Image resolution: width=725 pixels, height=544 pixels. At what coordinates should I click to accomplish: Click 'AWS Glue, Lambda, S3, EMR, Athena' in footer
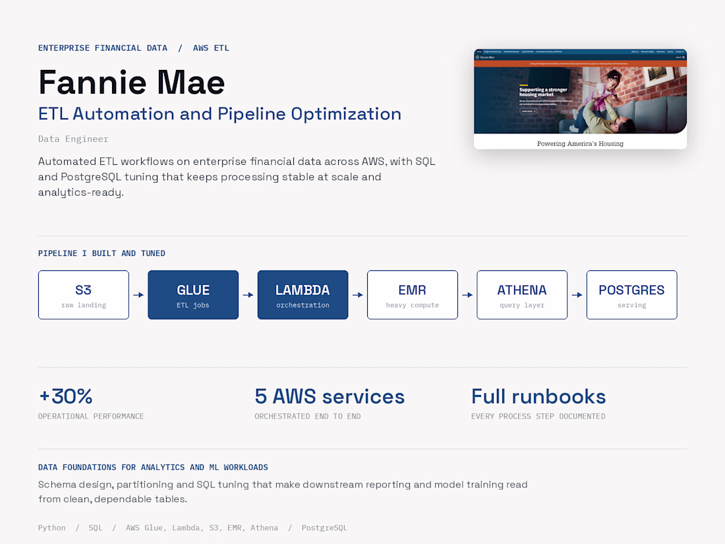[x=202, y=528]
